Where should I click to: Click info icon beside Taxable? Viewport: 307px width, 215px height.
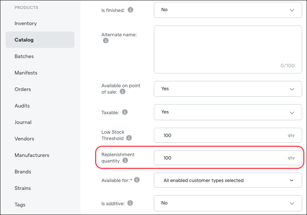coord(125,112)
